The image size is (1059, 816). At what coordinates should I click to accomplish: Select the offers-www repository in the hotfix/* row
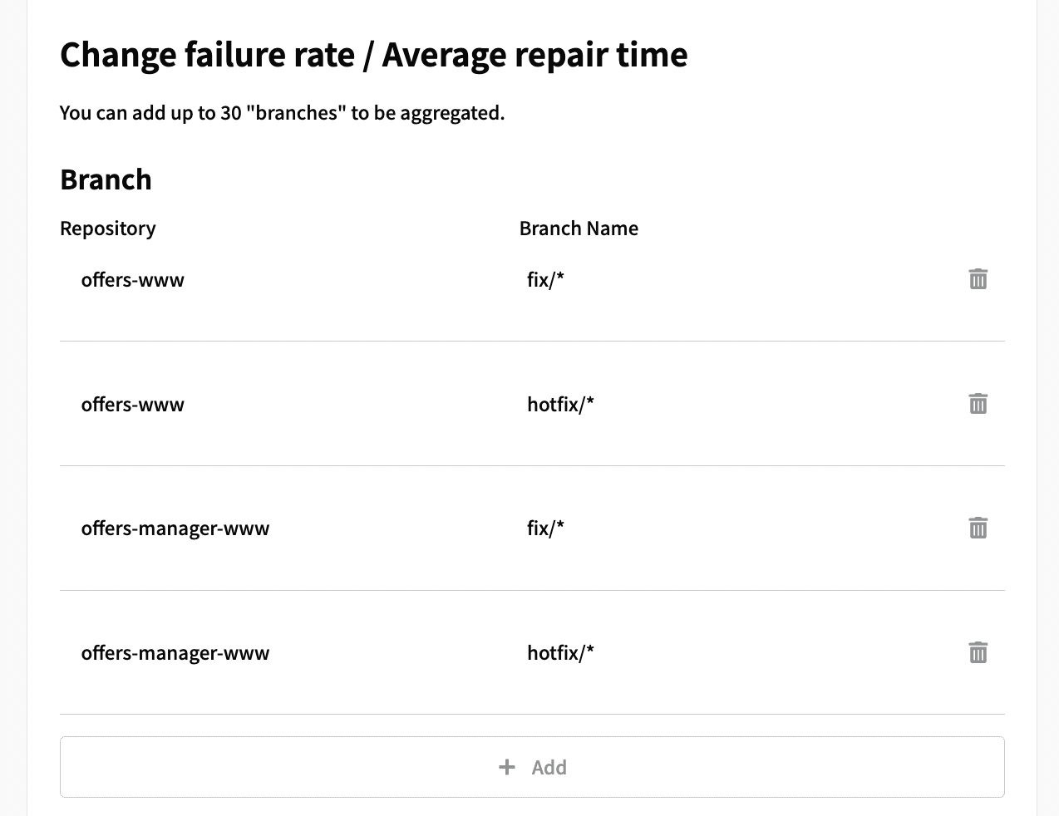[x=133, y=405]
